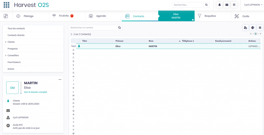
Task: Close the Elise MARTIN tab
Action: tap(193, 20)
